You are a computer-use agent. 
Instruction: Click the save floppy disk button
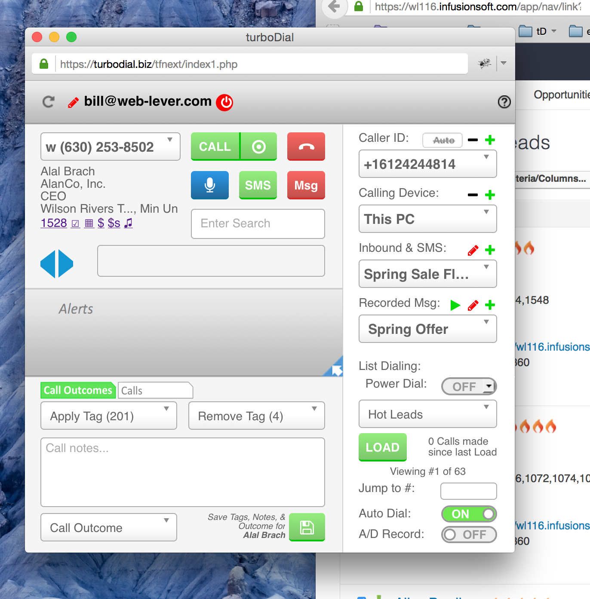coord(307,527)
